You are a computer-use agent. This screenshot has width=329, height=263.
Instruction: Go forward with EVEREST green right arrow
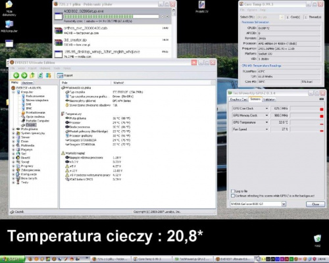click(24, 76)
